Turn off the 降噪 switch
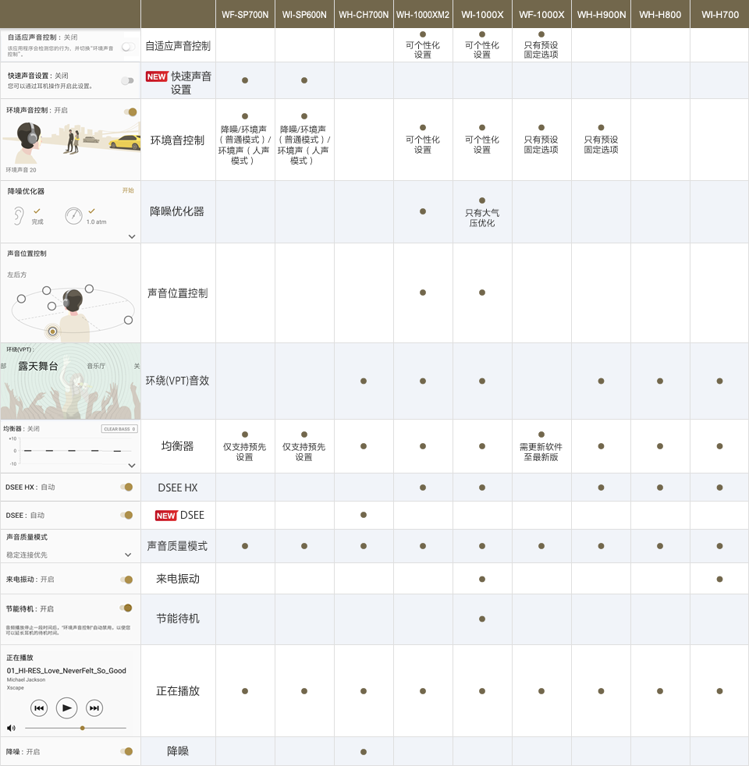This screenshot has height=766, width=749. point(126,751)
